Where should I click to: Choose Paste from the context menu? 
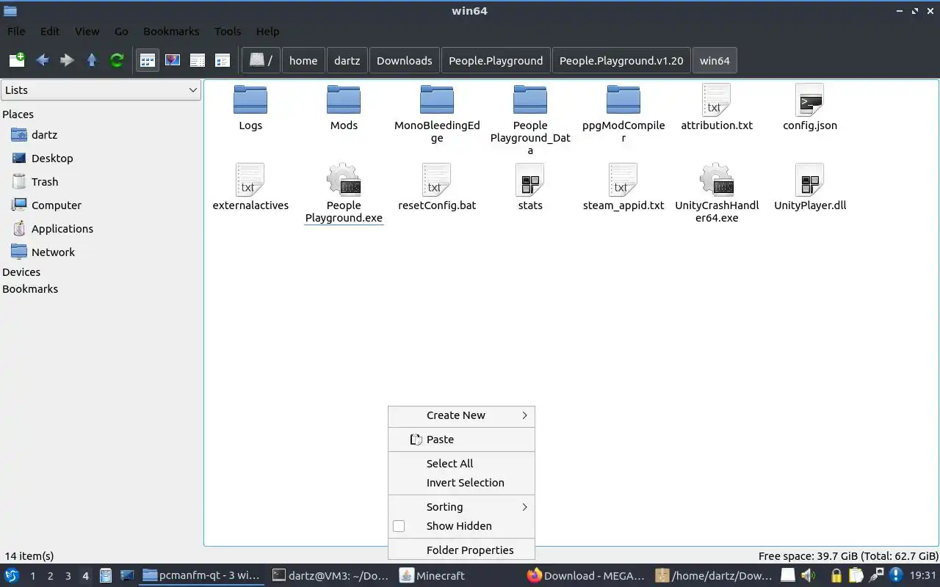tap(461, 440)
